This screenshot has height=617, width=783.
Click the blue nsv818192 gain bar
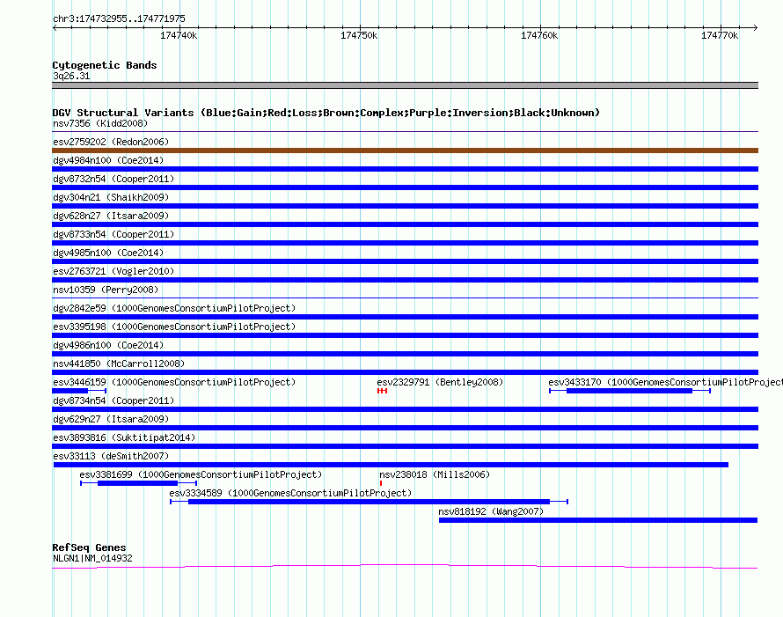click(x=598, y=520)
